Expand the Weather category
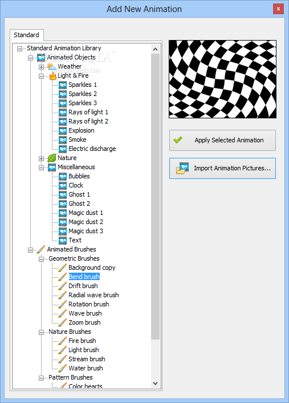The height and width of the screenshot is (403, 289). (x=41, y=67)
